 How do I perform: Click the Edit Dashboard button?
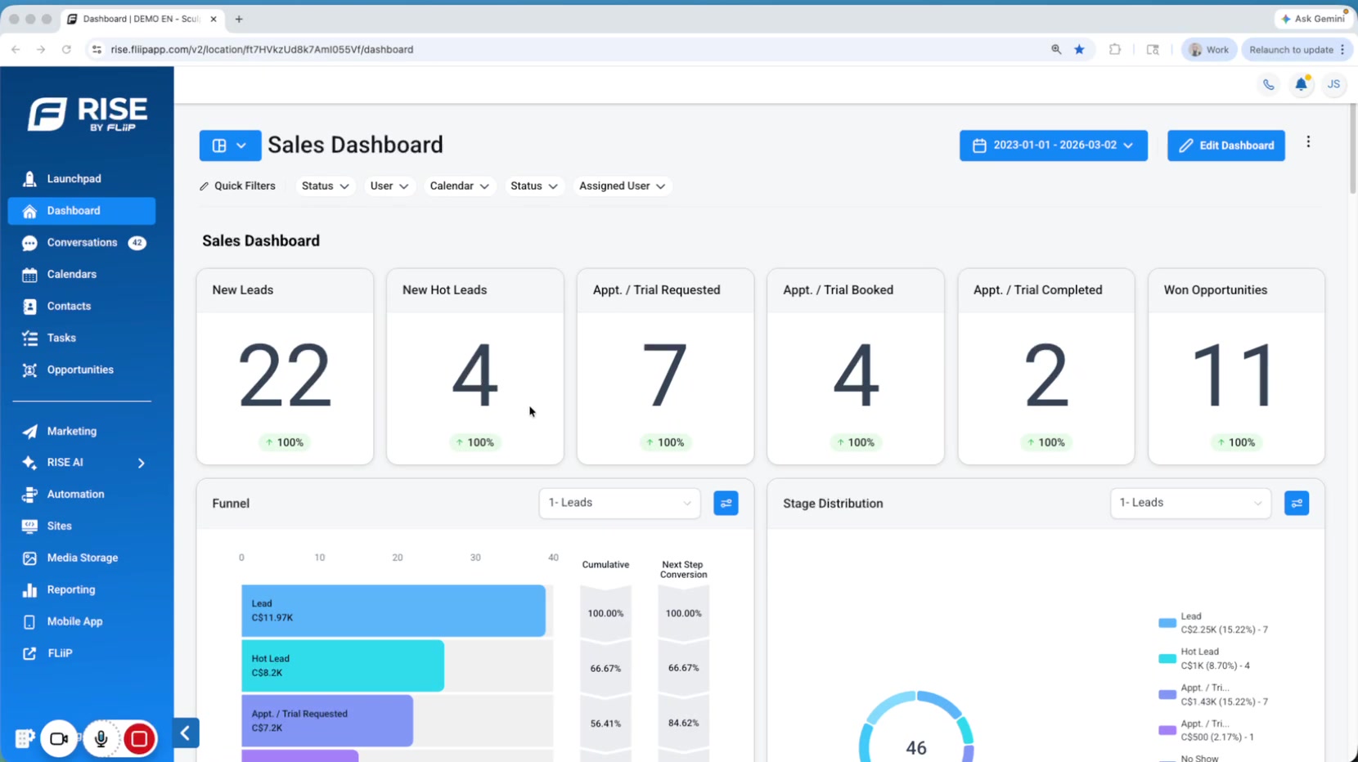(x=1225, y=146)
